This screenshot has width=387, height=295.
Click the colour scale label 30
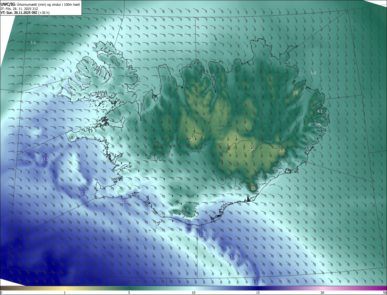[x=322, y=293]
